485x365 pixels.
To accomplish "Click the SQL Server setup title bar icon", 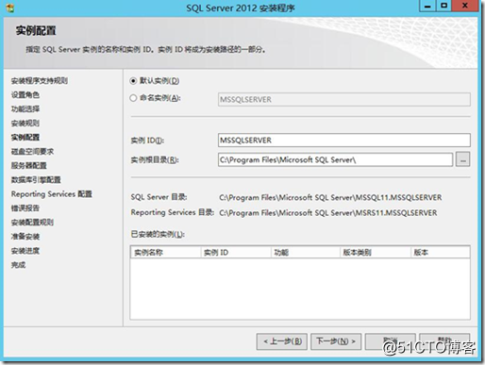I will (10, 8).
